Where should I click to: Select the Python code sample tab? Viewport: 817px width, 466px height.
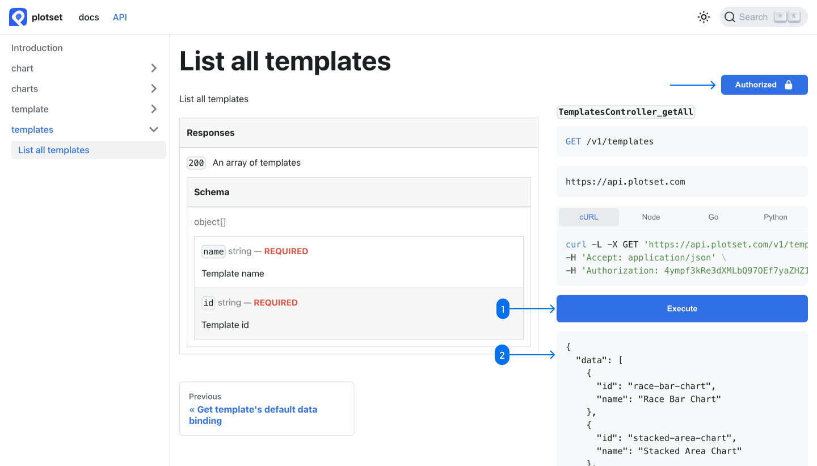pyautogui.click(x=775, y=217)
